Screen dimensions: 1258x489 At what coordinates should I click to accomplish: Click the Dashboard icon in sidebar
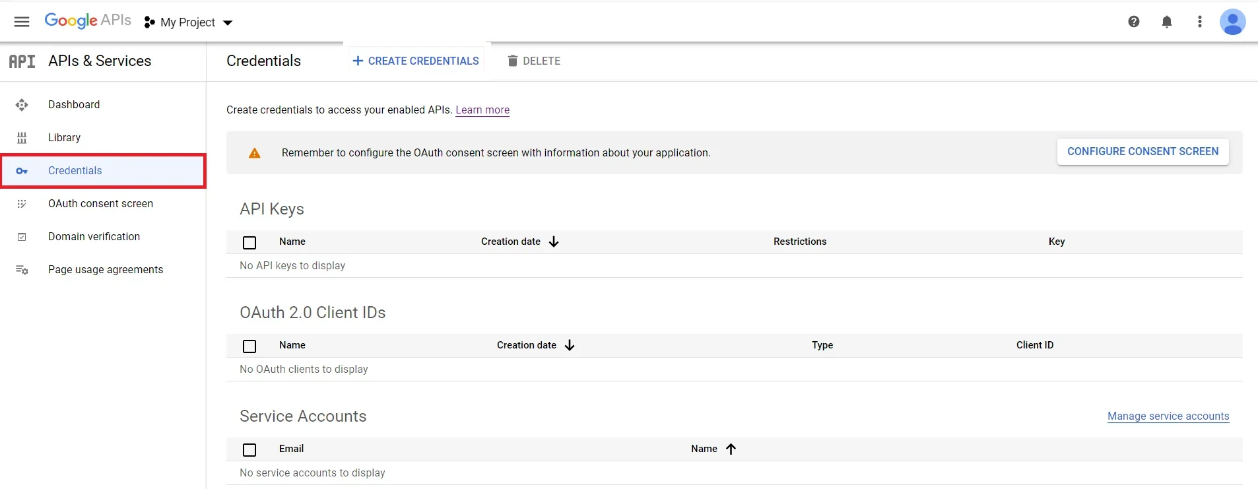pos(22,105)
